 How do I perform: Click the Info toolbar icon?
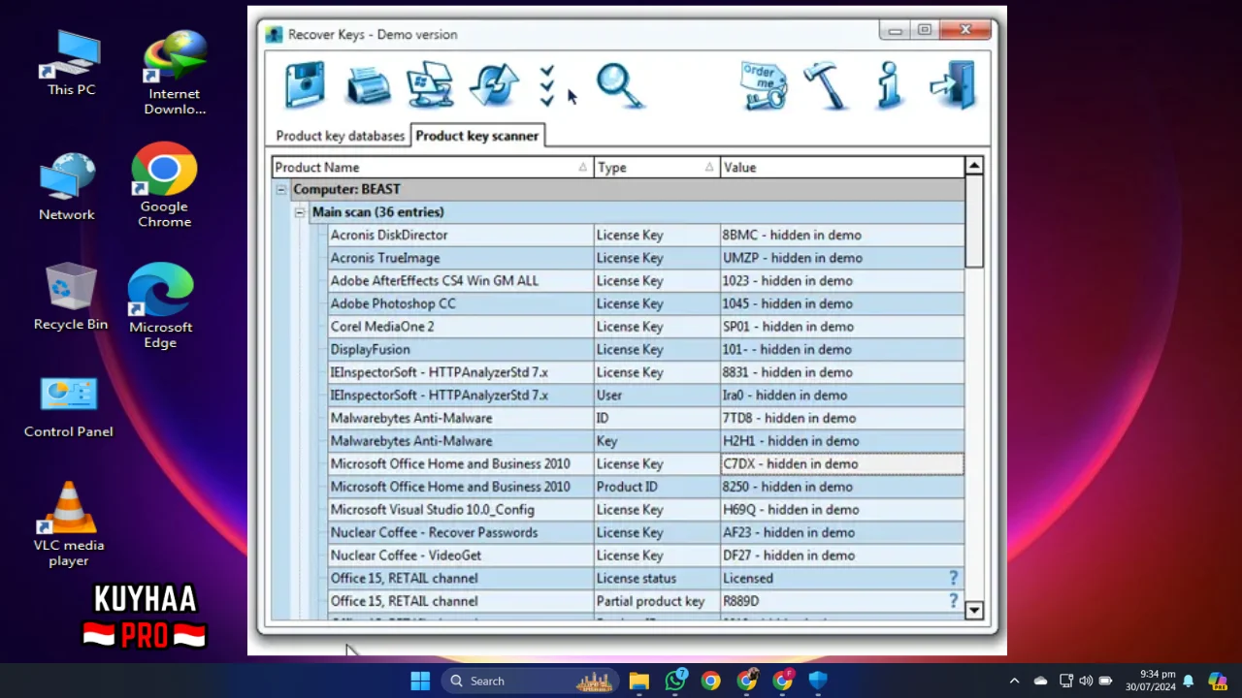[889, 85]
